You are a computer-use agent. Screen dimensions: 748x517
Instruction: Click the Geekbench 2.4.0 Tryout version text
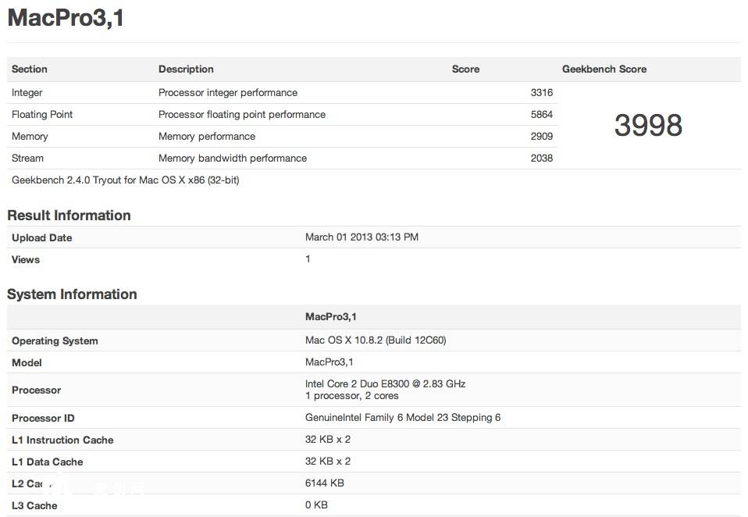click(125, 180)
